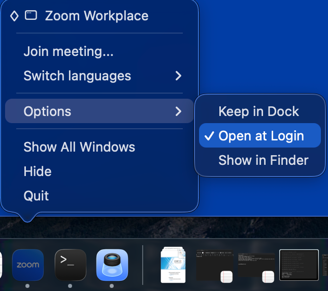
Task: Click the Options submenu chevron
Action: [x=178, y=111]
